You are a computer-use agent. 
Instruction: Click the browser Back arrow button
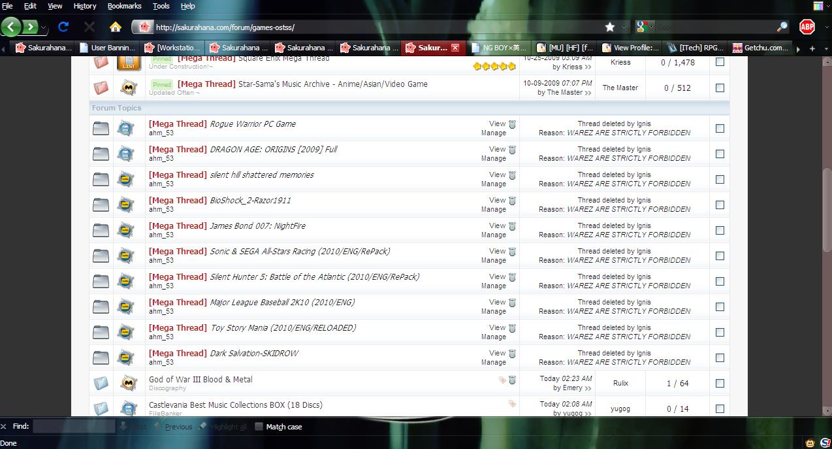[x=11, y=27]
